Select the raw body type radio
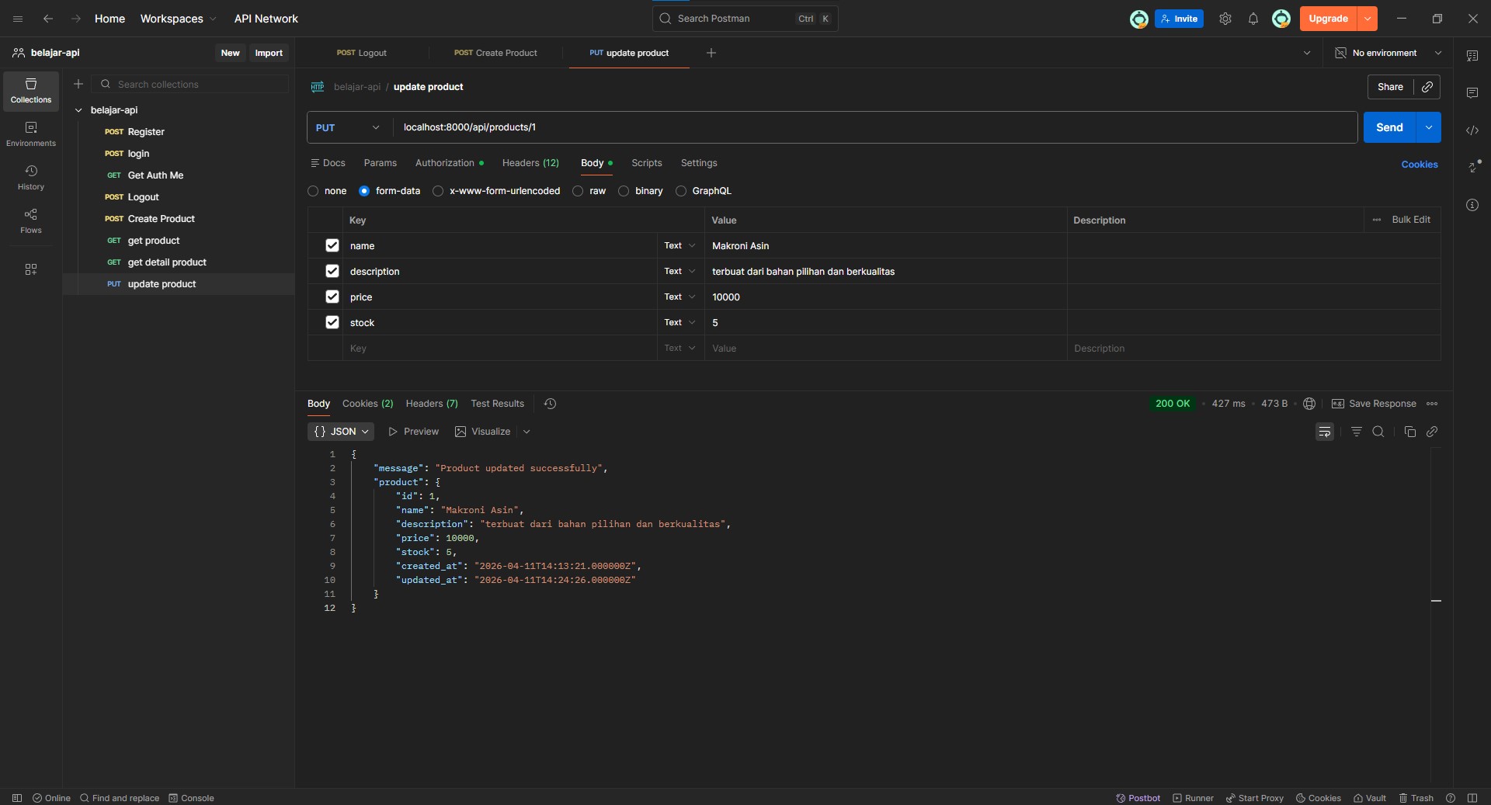 (x=578, y=191)
